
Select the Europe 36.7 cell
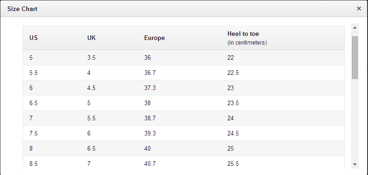[x=150, y=73]
